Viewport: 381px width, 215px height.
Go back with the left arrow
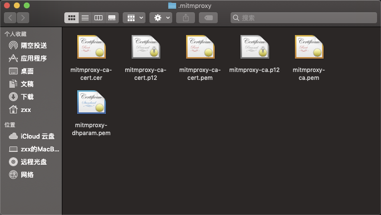point(10,18)
